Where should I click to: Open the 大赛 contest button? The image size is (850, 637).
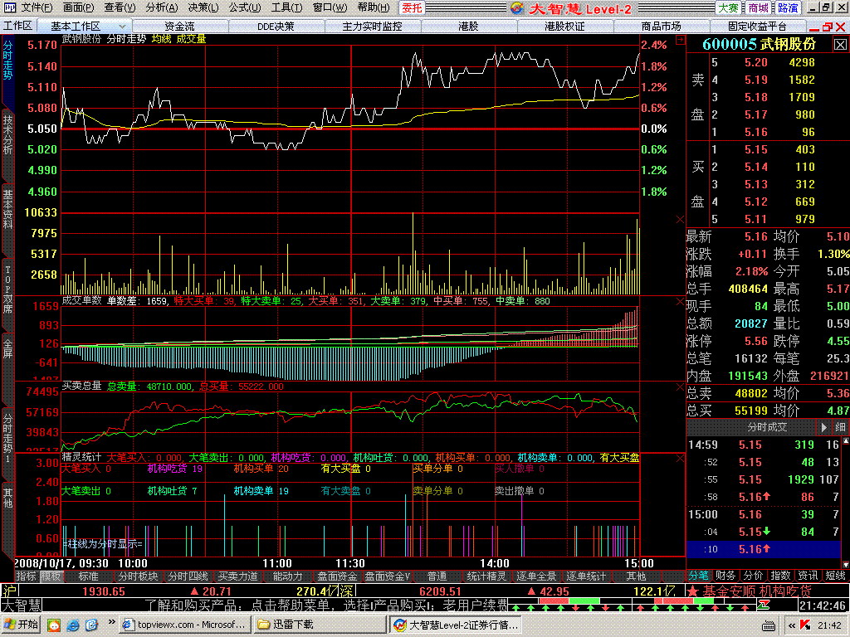coord(728,8)
